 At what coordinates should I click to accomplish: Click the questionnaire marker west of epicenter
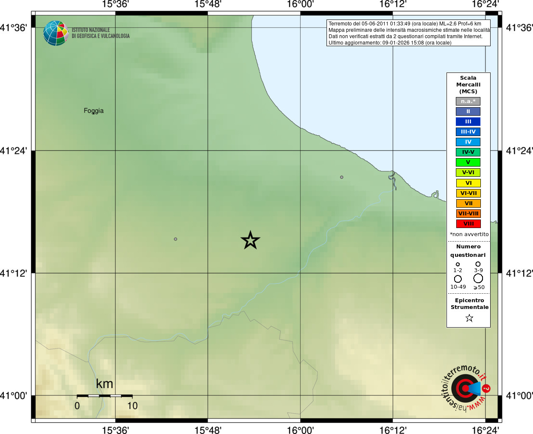[176, 239]
